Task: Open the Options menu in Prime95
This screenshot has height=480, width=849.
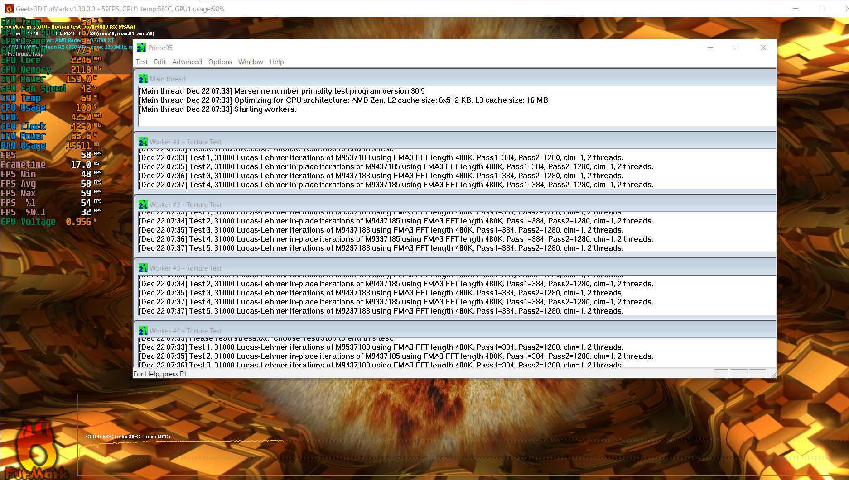Action: pyautogui.click(x=220, y=62)
